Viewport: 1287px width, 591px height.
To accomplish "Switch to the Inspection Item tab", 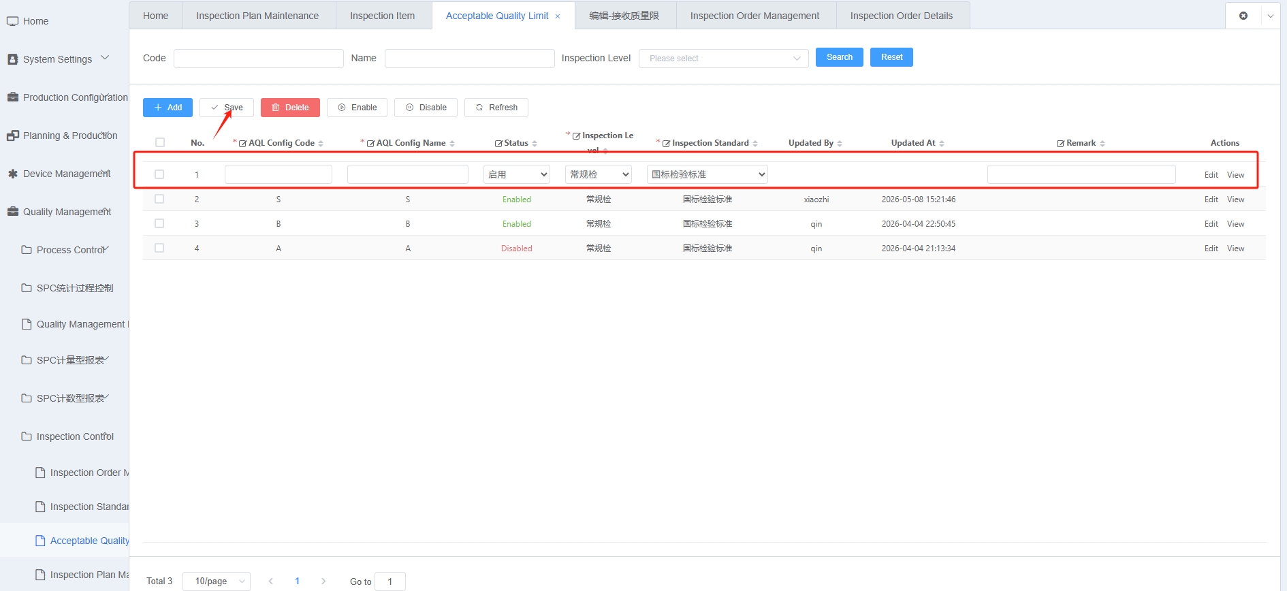I will [x=382, y=16].
